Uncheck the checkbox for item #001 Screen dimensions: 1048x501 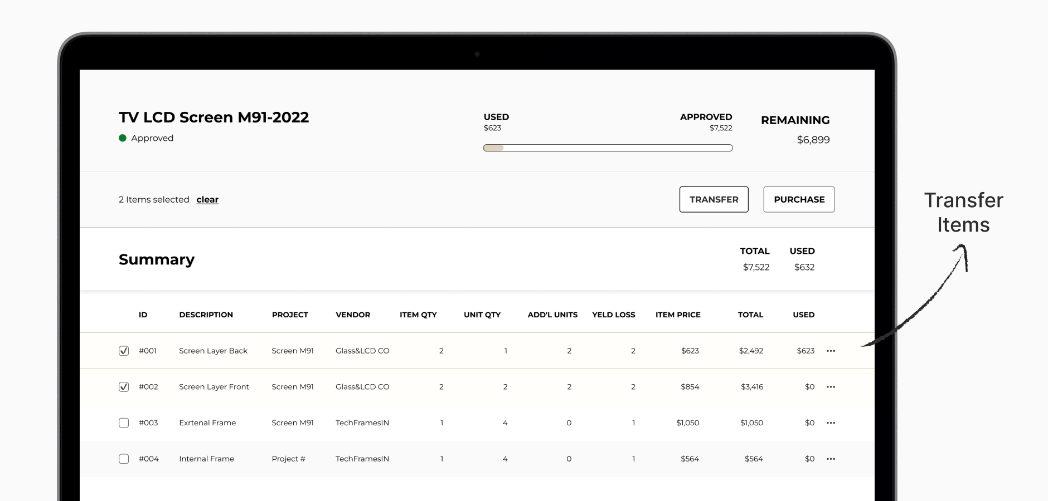tap(124, 351)
